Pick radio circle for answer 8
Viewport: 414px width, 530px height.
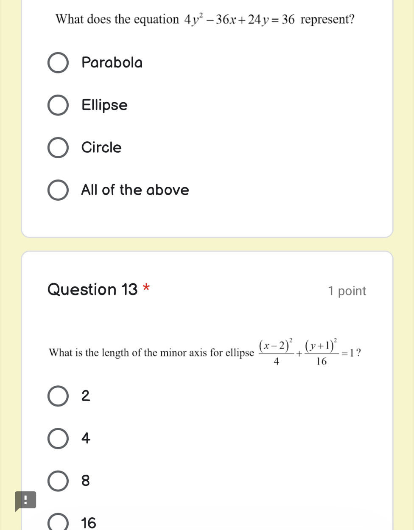click(58, 481)
